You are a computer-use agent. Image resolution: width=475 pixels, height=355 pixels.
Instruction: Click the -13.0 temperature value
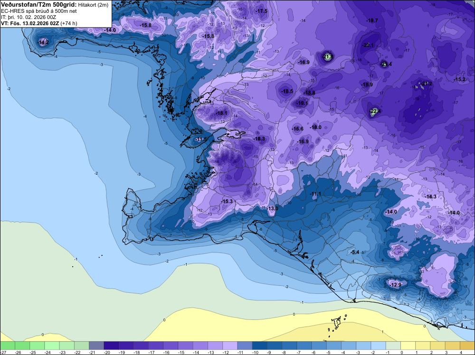(272, 208)
